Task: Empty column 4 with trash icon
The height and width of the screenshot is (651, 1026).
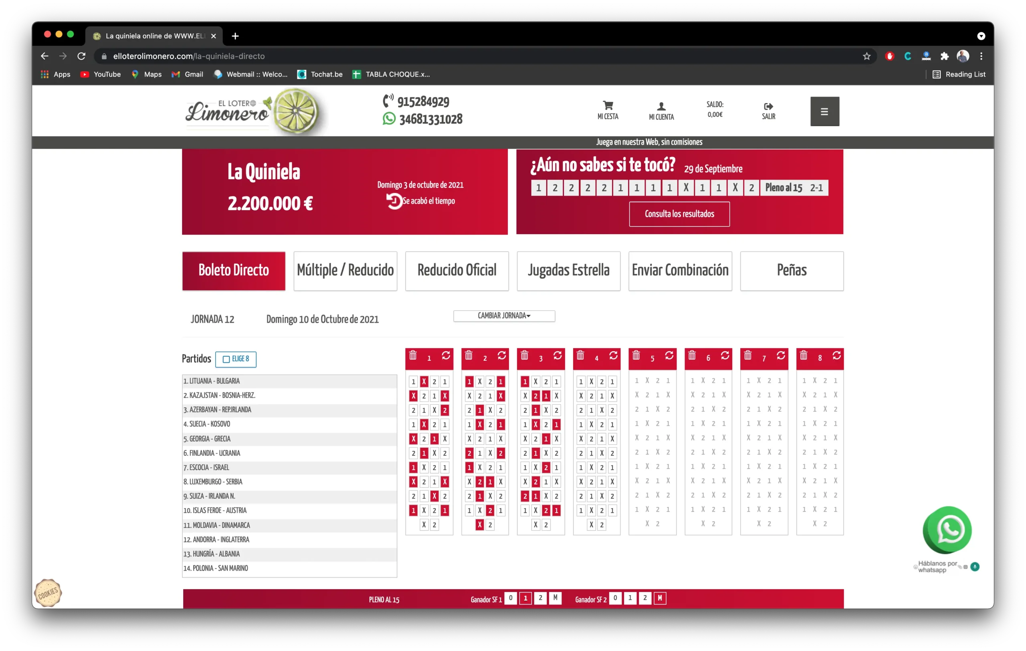Action: 580,355
